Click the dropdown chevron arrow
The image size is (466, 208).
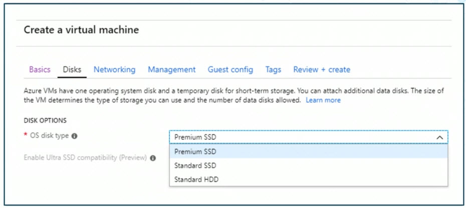pyautogui.click(x=439, y=137)
